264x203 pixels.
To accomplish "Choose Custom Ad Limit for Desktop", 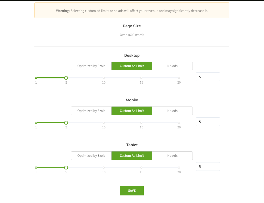I will click(x=132, y=66).
